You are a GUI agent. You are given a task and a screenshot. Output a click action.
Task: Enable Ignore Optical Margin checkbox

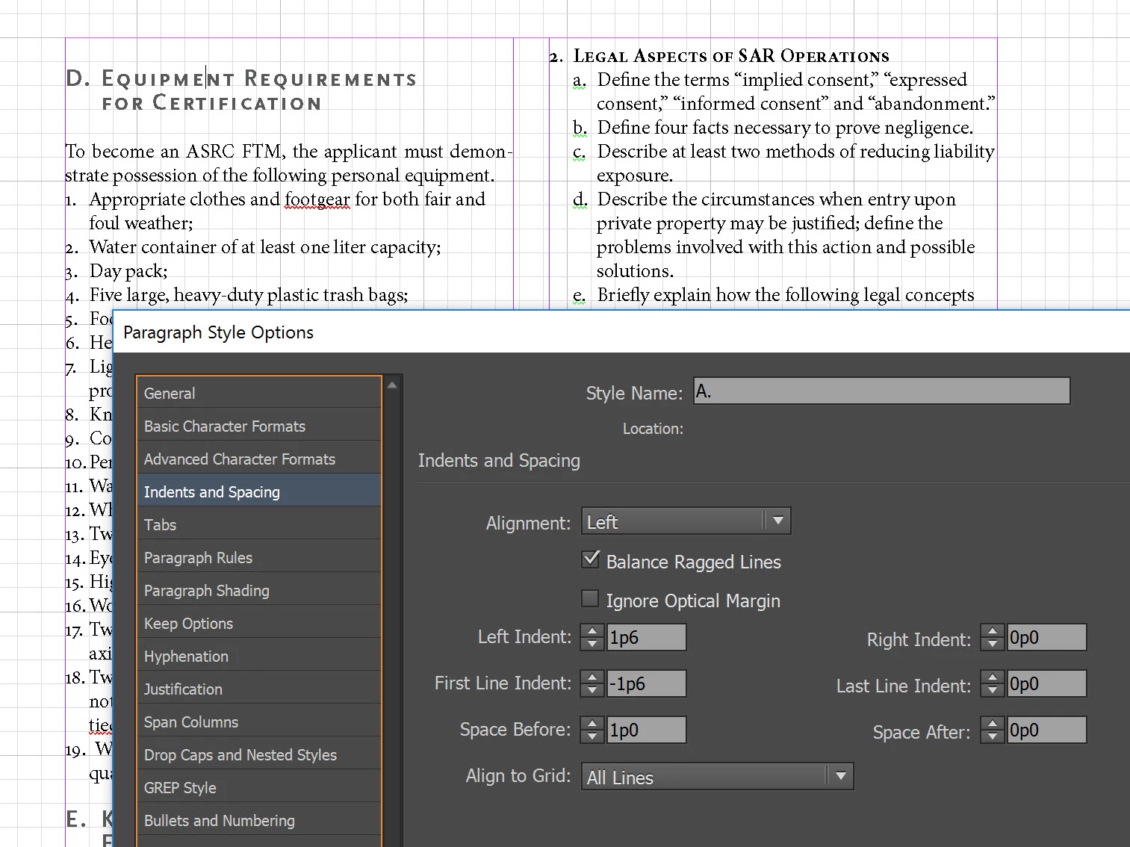[x=591, y=599]
